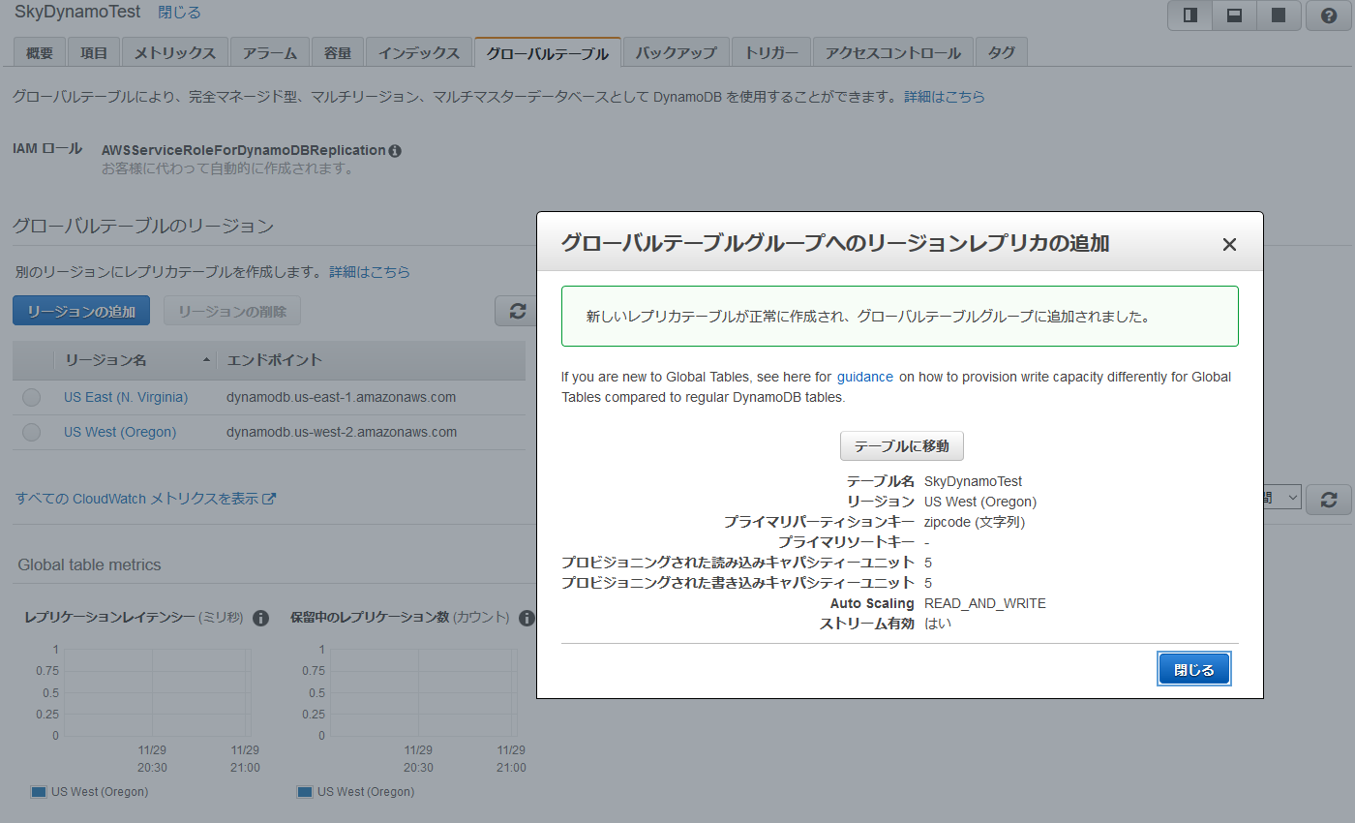Select the グローバルテーブル tab
1355x823 pixels.
pyautogui.click(x=548, y=53)
